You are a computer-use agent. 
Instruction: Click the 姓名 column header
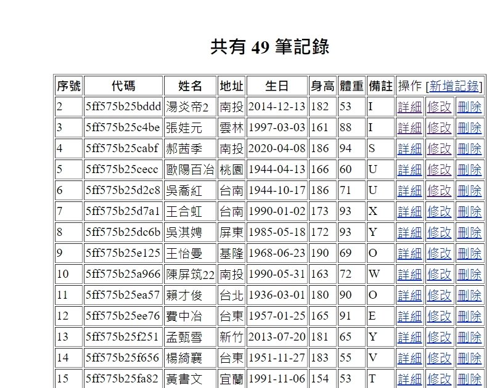click(191, 86)
